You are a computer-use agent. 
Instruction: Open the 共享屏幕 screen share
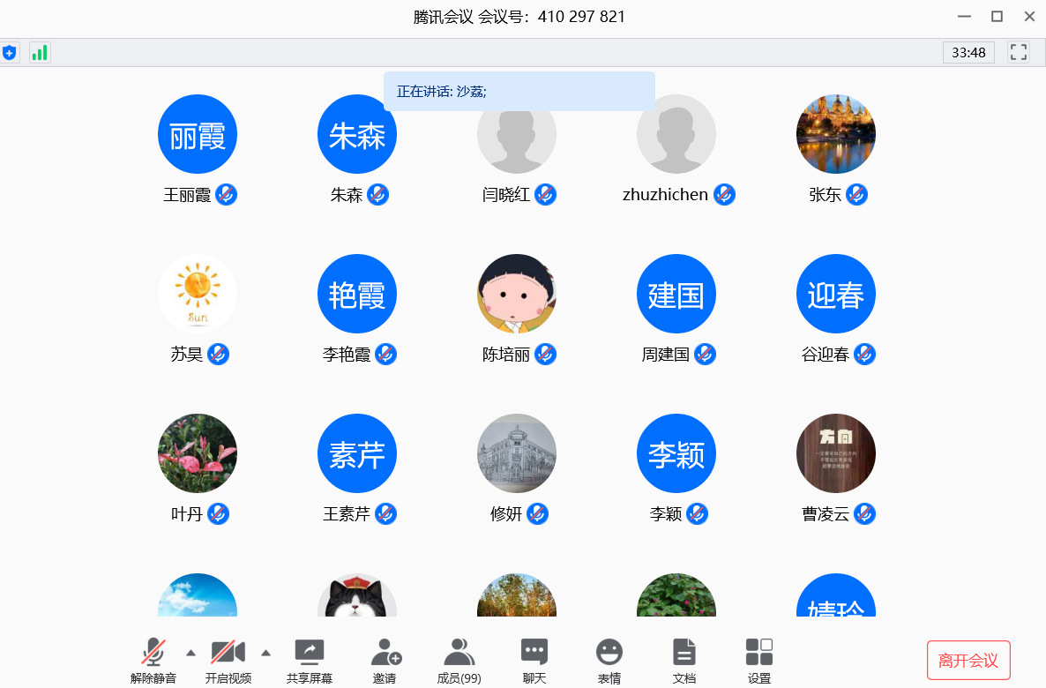tap(309, 662)
